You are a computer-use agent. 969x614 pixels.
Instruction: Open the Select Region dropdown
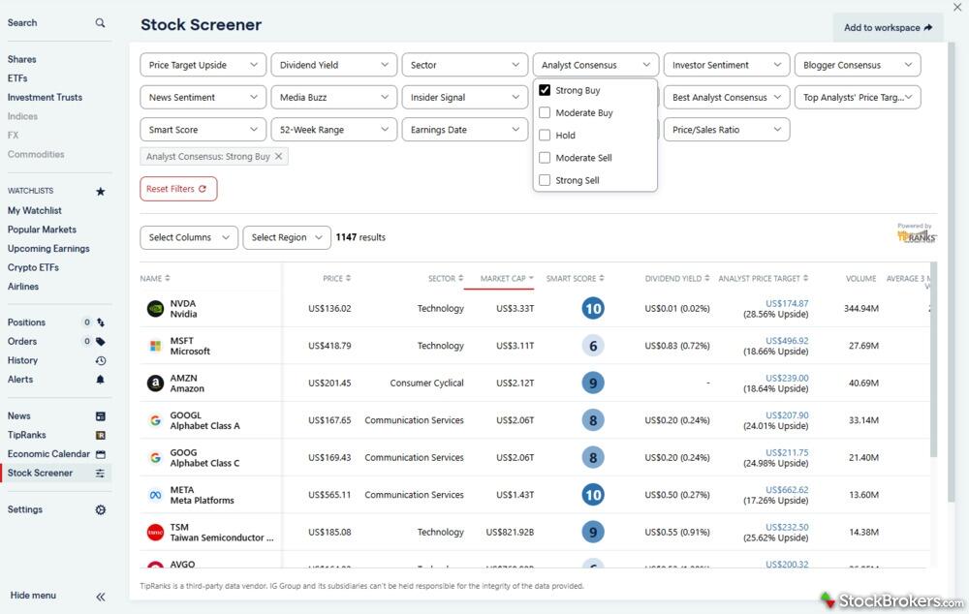coord(286,237)
